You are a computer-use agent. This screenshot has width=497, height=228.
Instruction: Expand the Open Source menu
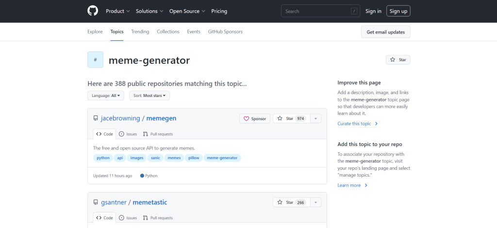click(x=187, y=11)
